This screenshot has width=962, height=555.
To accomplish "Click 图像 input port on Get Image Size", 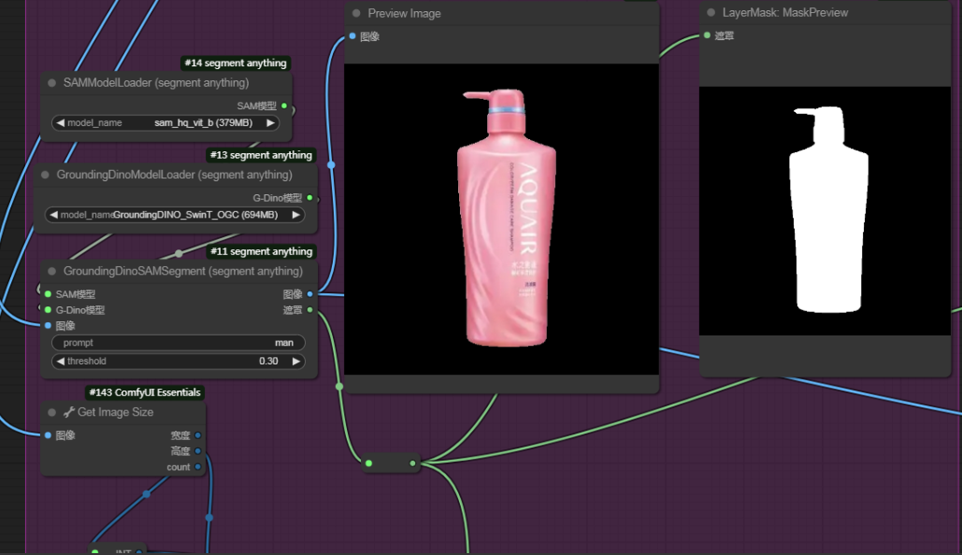I will pos(48,435).
